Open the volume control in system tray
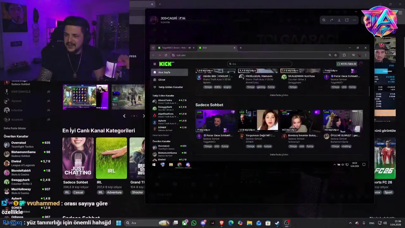The height and width of the screenshot is (228, 405). (385, 223)
